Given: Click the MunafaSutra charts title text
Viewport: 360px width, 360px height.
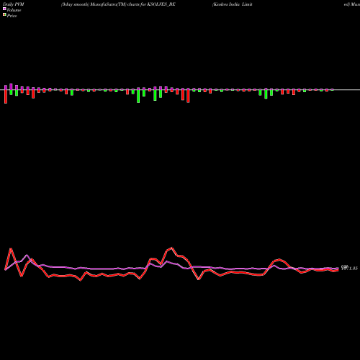Looking at the screenshot, I should [118, 4].
